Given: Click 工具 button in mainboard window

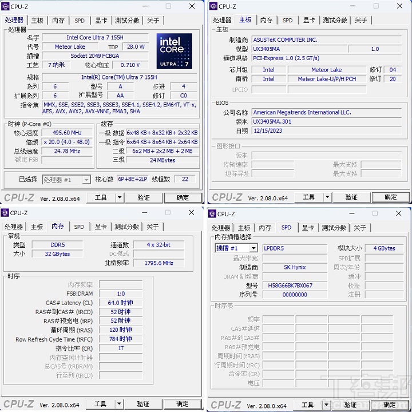Looking at the screenshot, I should click(309, 197).
